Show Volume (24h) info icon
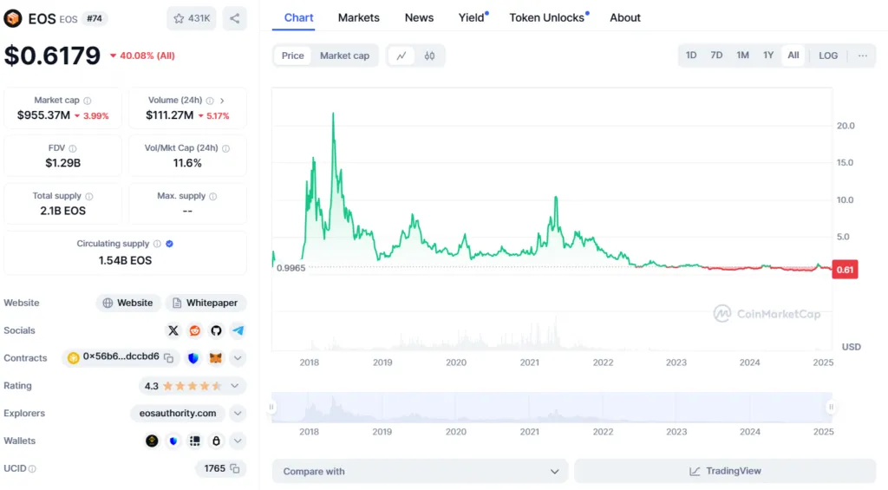The image size is (888, 490). coord(210,101)
